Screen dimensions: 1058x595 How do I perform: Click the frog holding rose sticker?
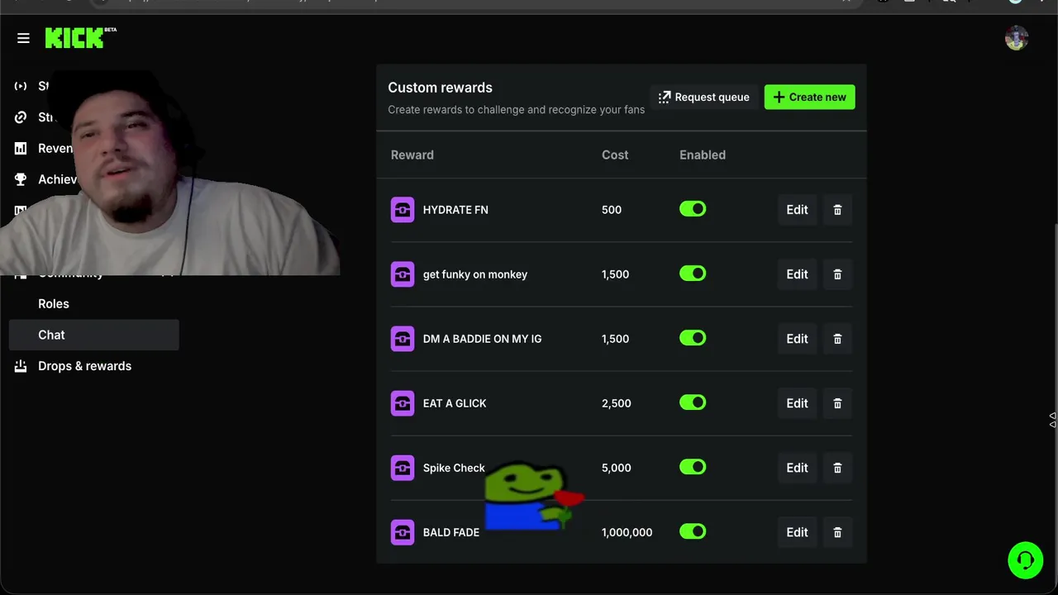point(533,496)
